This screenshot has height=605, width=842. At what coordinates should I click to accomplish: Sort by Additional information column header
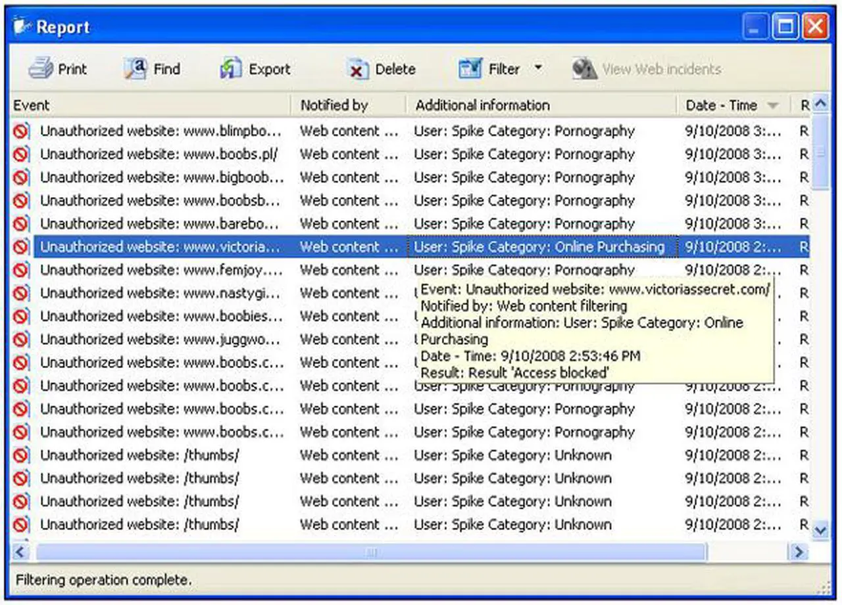pos(541,105)
